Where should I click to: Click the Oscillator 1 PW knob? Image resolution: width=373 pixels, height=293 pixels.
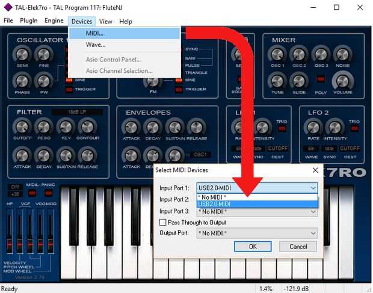(44, 81)
